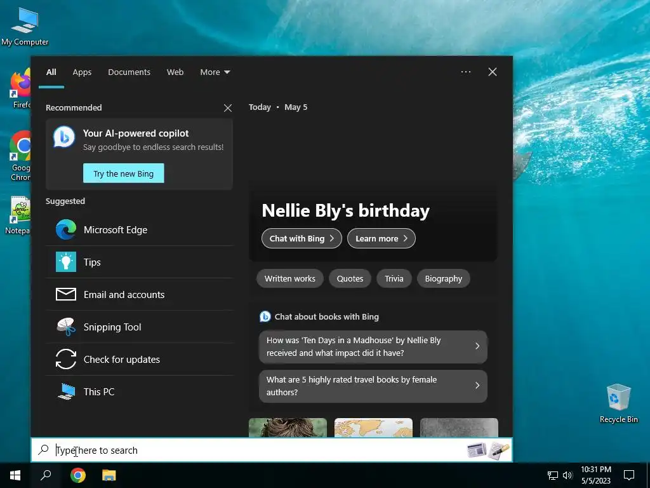650x488 pixels.
Task: Launch the Tips app icon
Action: pyautogui.click(x=66, y=262)
